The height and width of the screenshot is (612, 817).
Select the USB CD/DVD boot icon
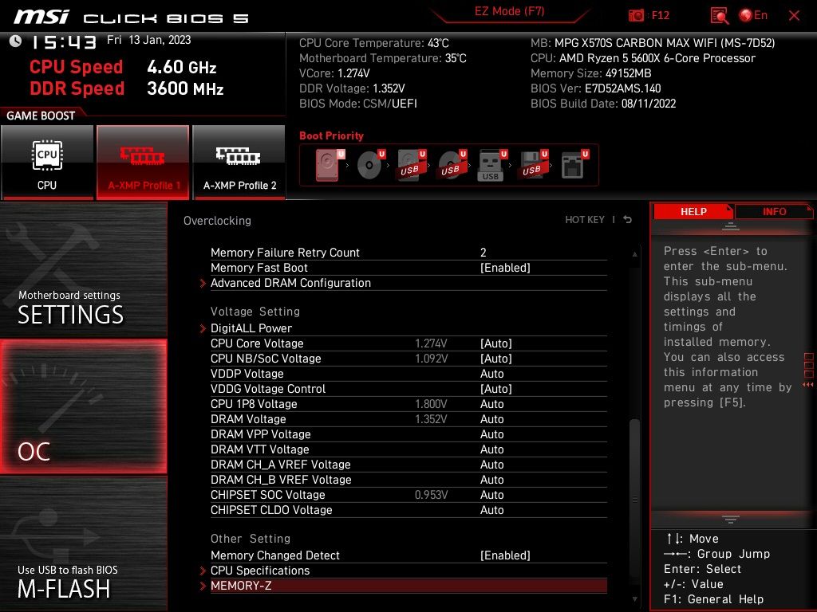click(x=452, y=165)
